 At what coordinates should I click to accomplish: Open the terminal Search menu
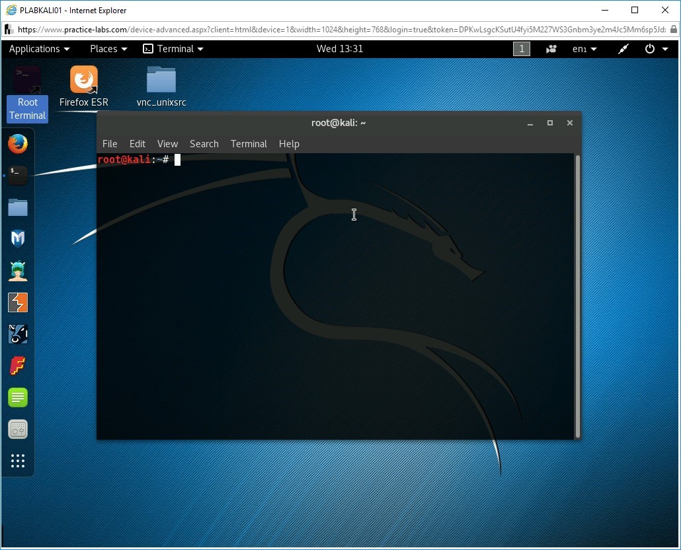(204, 144)
